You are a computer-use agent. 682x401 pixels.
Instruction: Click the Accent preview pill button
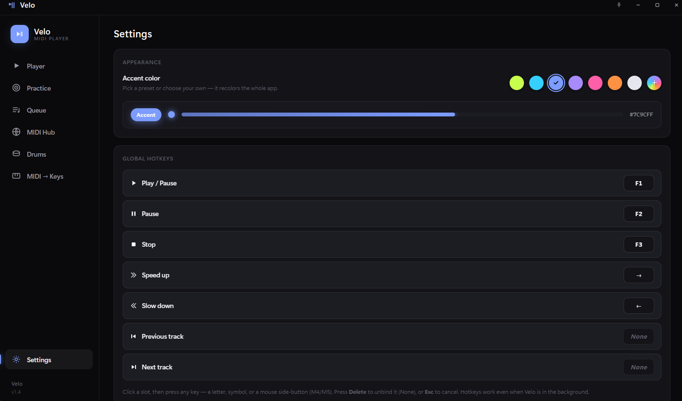146,115
